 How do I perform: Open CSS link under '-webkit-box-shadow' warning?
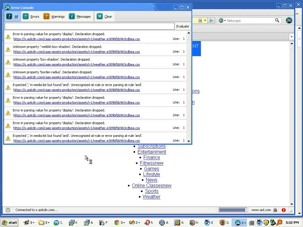coord(77,52)
